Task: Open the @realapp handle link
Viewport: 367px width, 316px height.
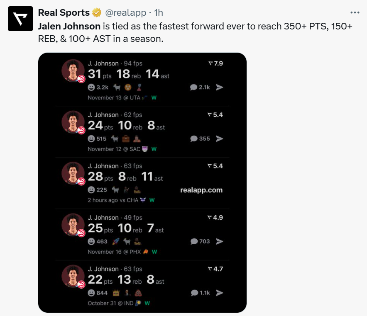Action: [x=122, y=13]
